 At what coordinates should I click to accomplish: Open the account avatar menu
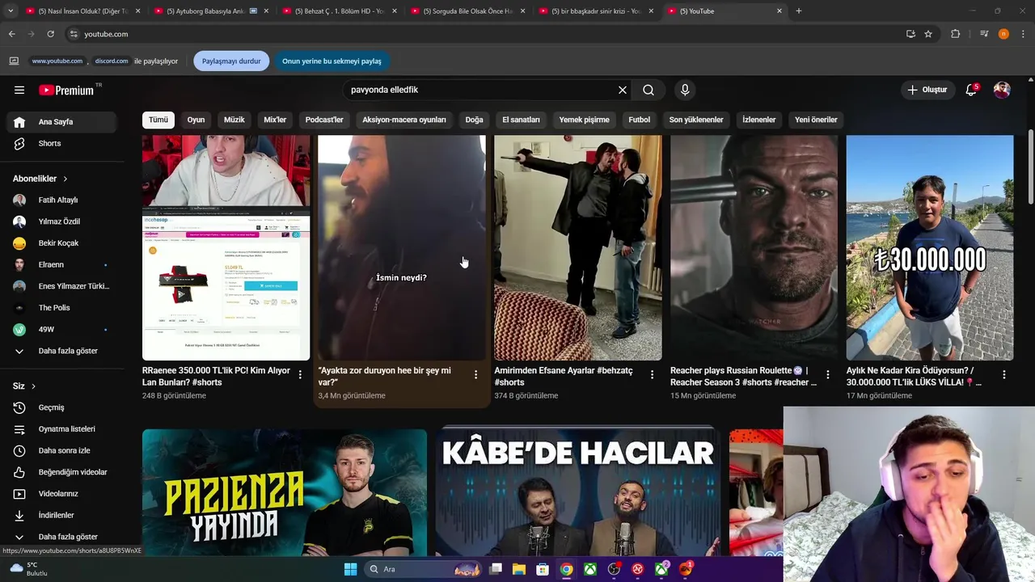1002,90
